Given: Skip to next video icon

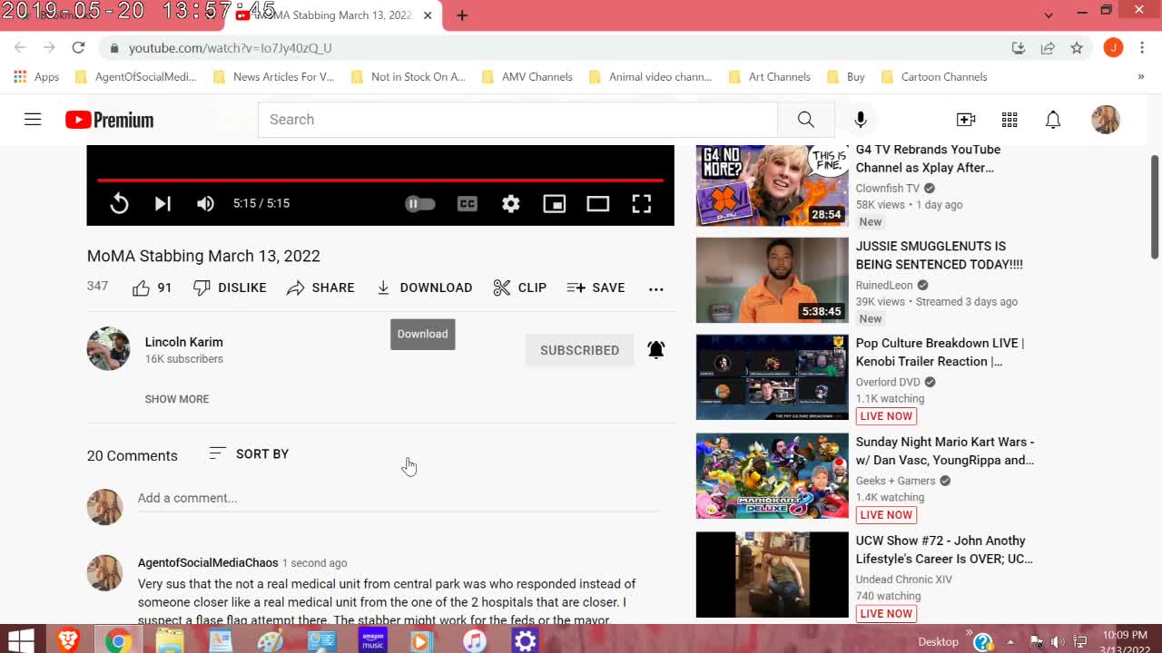Looking at the screenshot, I should point(162,204).
